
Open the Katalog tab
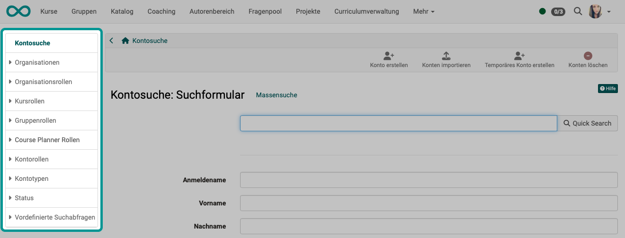click(122, 11)
